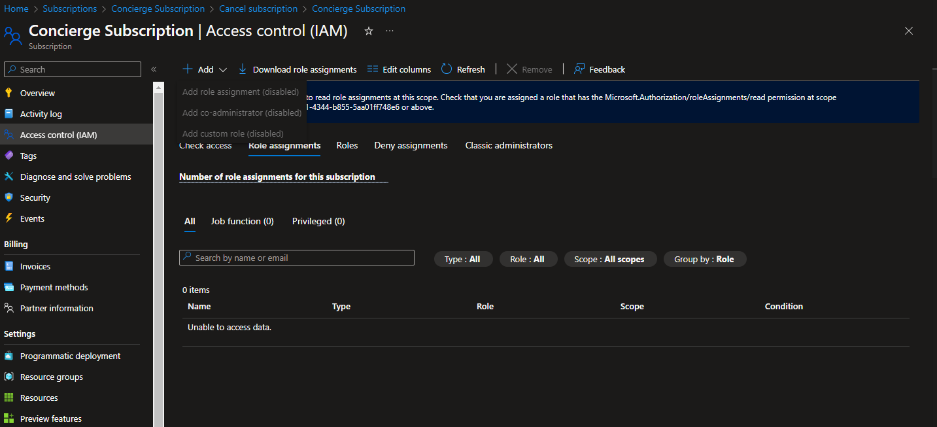Click the Download role assignments icon

pos(242,69)
